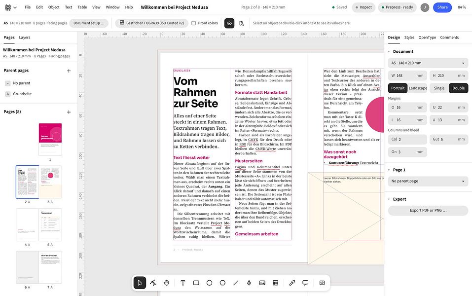This screenshot has width=472, height=296.
Task: Activate the Pen tool
Action: coord(249,283)
